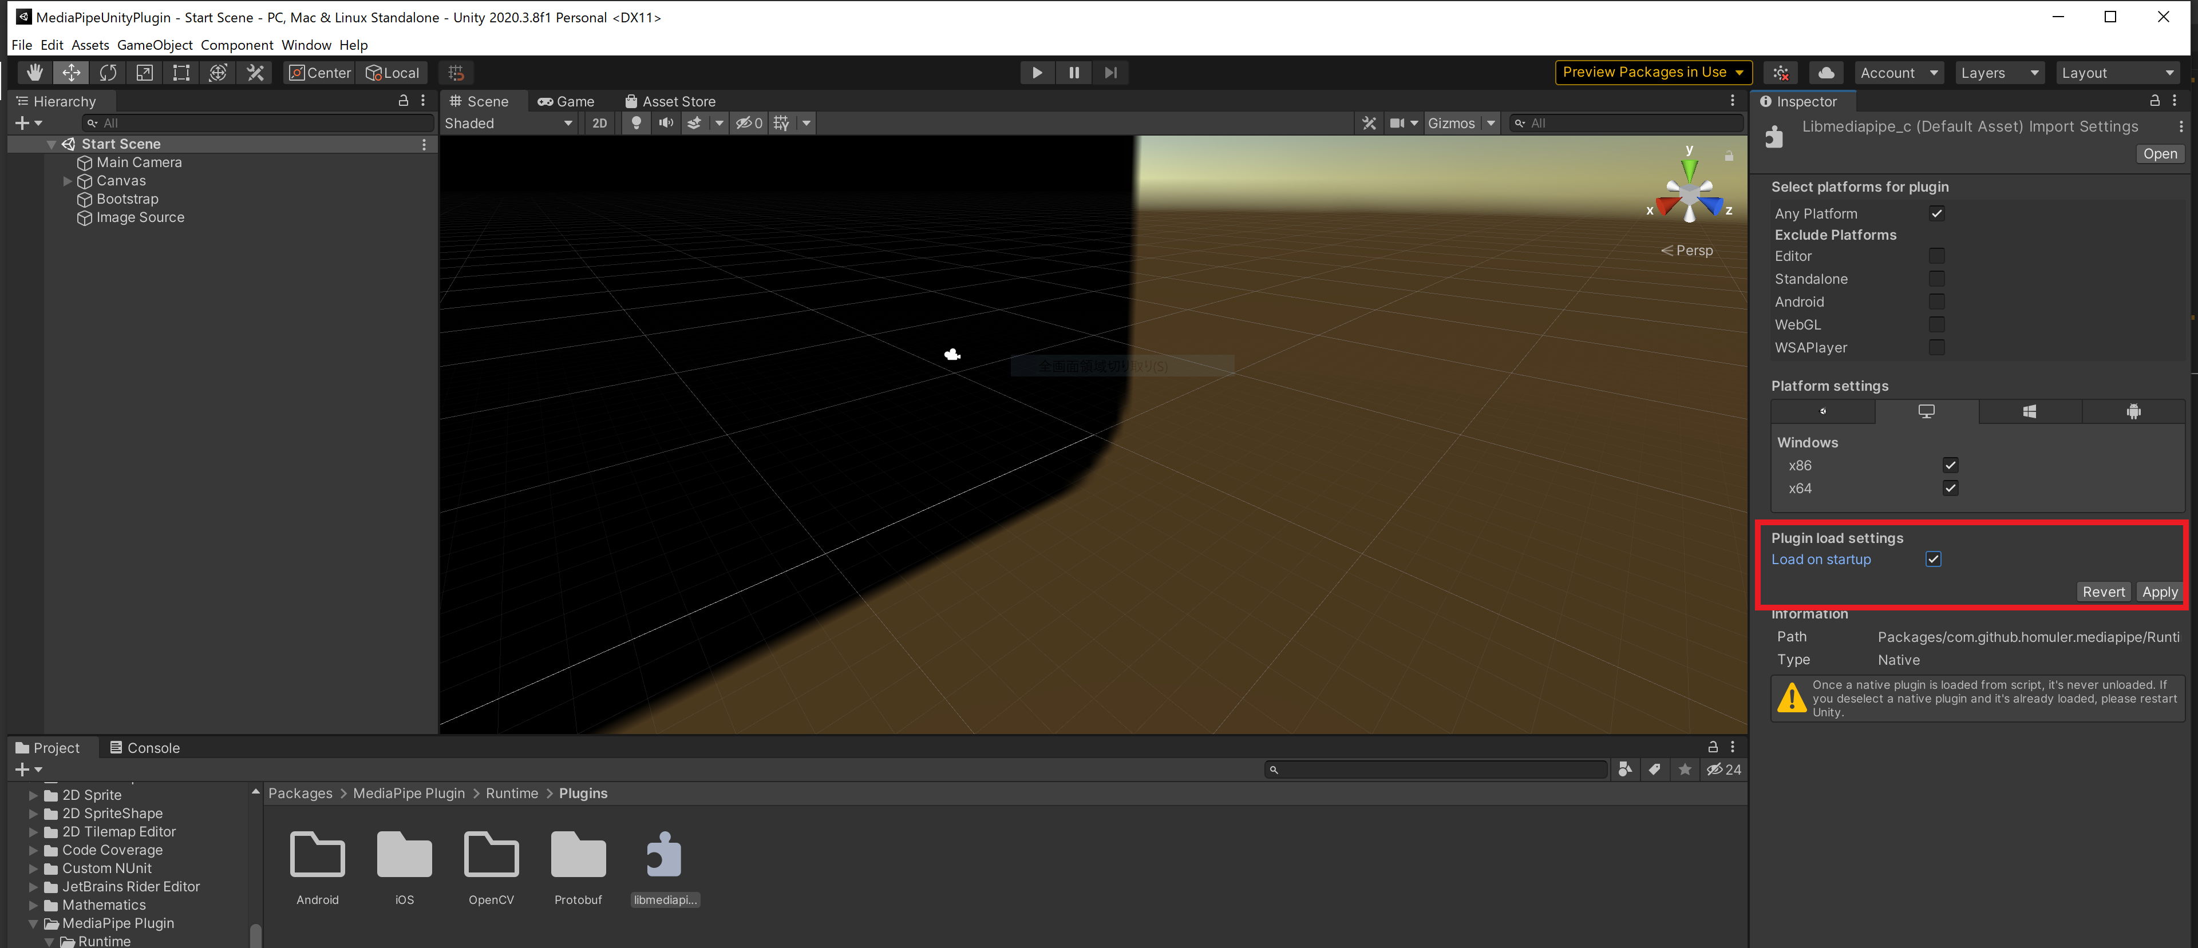Viewport: 2198px width, 948px height.
Task: Select the Rect tool
Action: (181, 73)
